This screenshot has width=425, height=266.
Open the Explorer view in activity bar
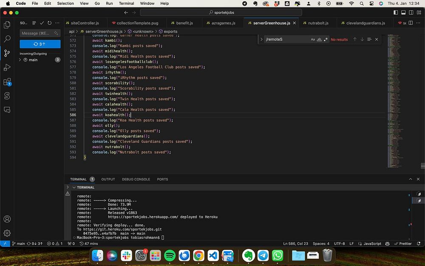[x=7, y=25]
